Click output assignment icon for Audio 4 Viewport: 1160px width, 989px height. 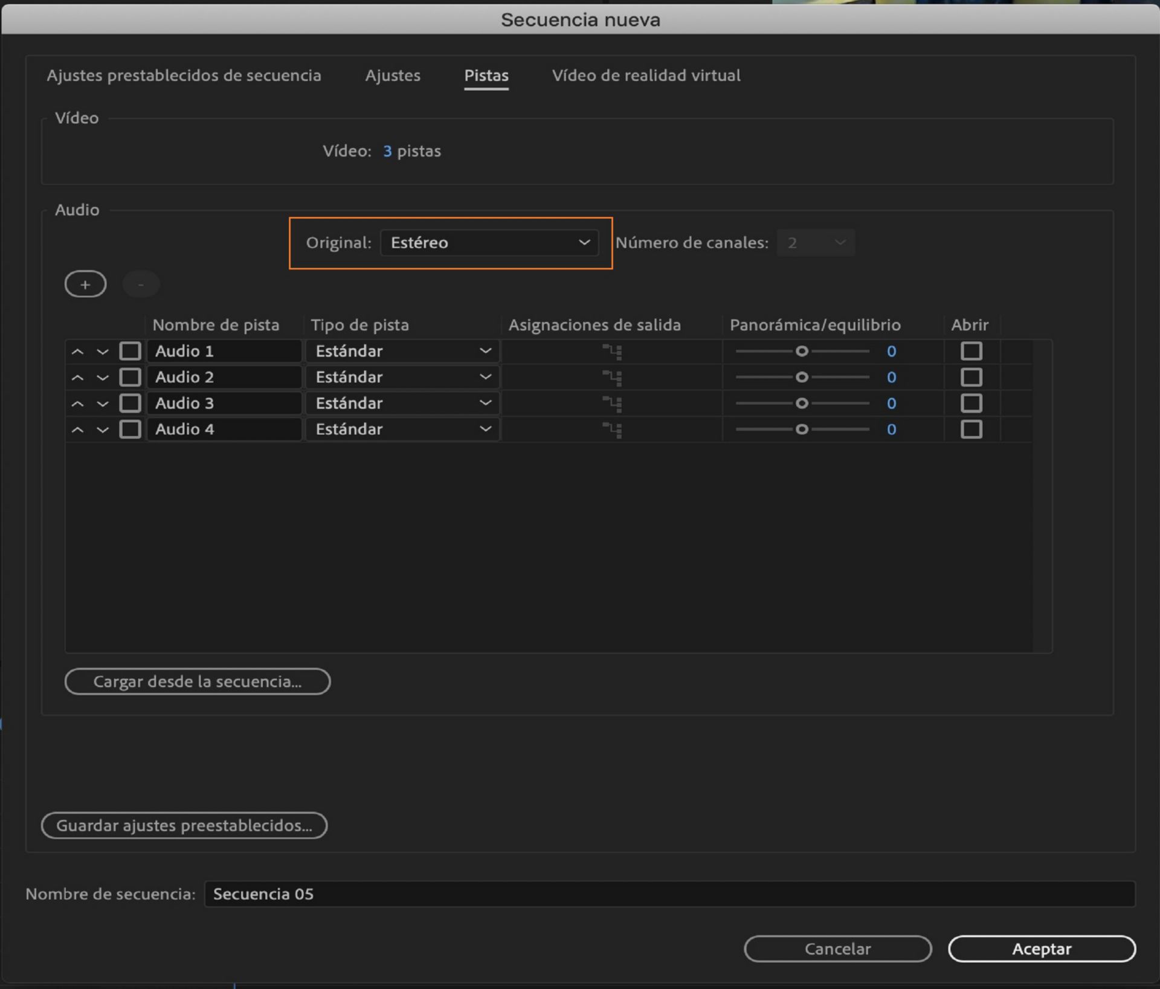pos(612,430)
